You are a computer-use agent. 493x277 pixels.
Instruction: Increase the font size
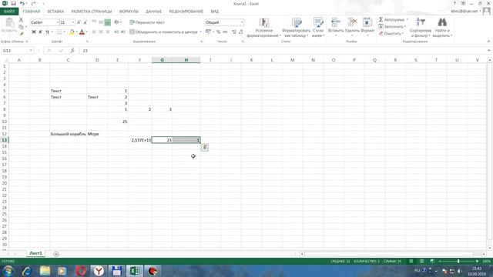click(79, 22)
